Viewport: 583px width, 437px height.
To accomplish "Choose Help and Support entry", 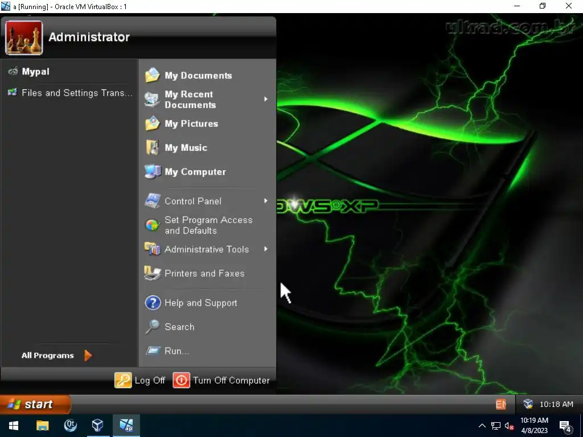I will click(x=206, y=303).
